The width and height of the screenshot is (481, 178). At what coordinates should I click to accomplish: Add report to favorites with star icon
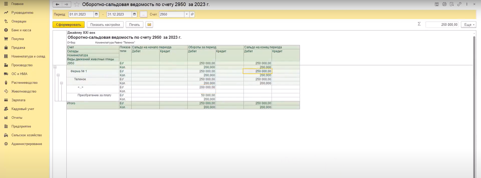77,4
